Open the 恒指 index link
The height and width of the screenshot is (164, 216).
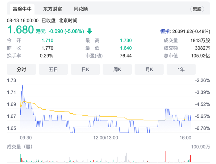(x=165, y=32)
